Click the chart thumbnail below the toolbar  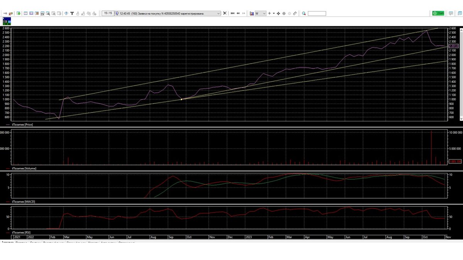7,21
